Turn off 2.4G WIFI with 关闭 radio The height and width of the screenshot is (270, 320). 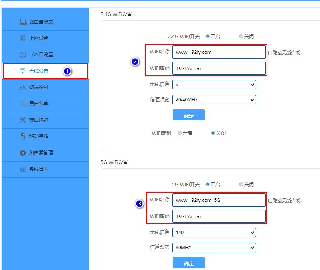[x=241, y=36]
